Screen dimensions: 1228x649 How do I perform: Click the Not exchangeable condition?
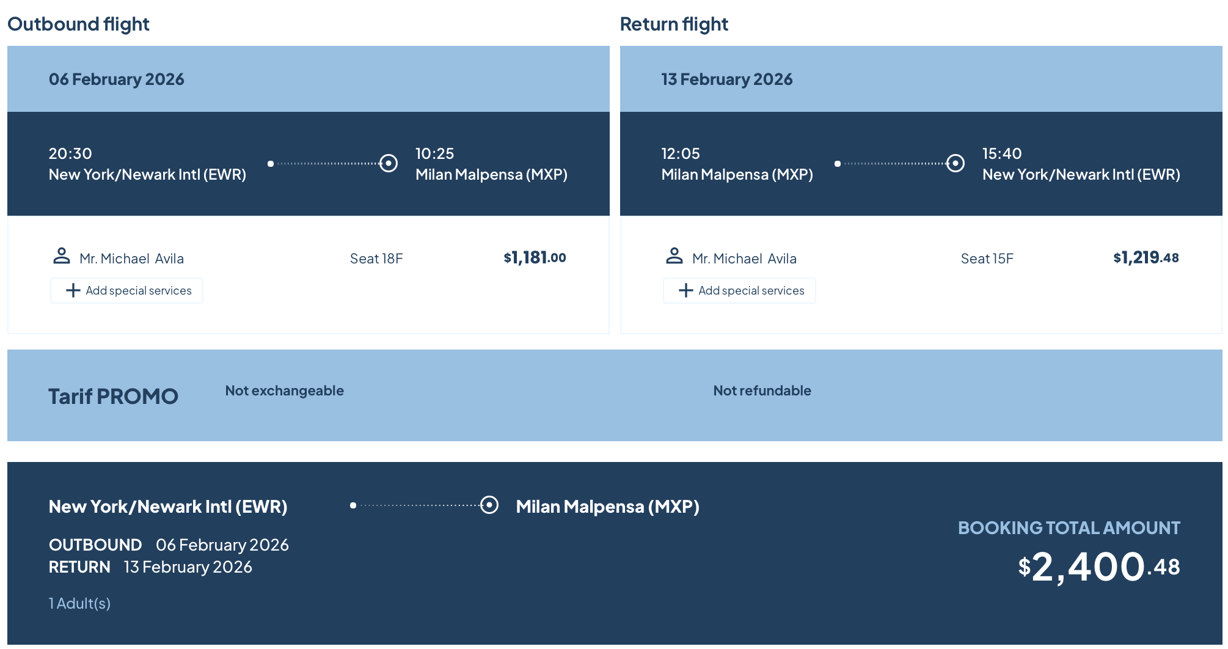(284, 391)
